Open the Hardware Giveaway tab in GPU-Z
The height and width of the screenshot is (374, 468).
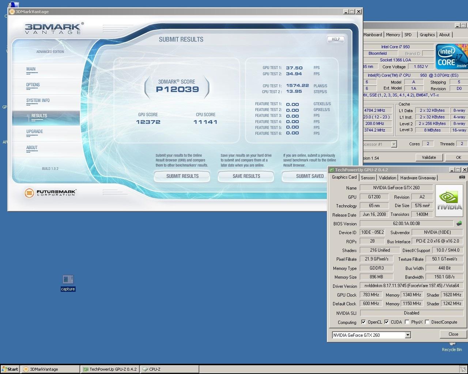[x=418, y=178]
